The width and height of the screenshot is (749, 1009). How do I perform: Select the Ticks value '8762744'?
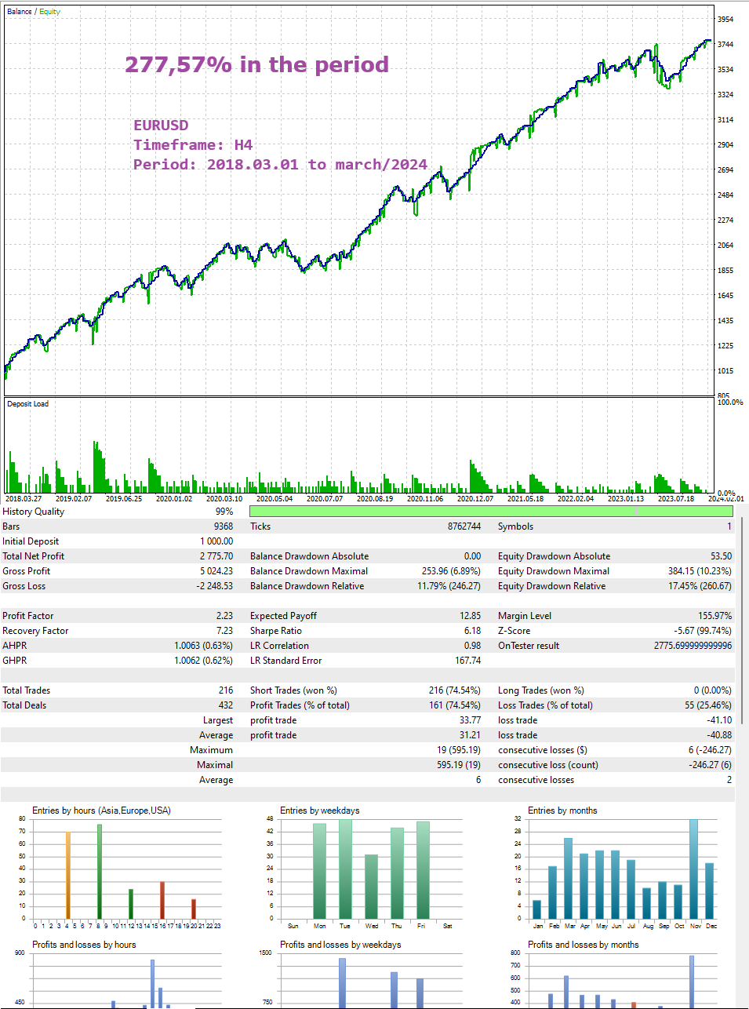click(464, 526)
